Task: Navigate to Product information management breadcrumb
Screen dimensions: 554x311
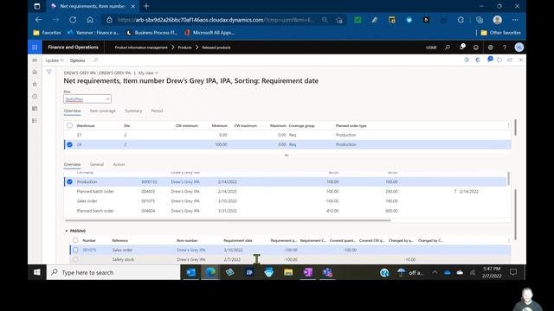Action: pyautogui.click(x=141, y=48)
